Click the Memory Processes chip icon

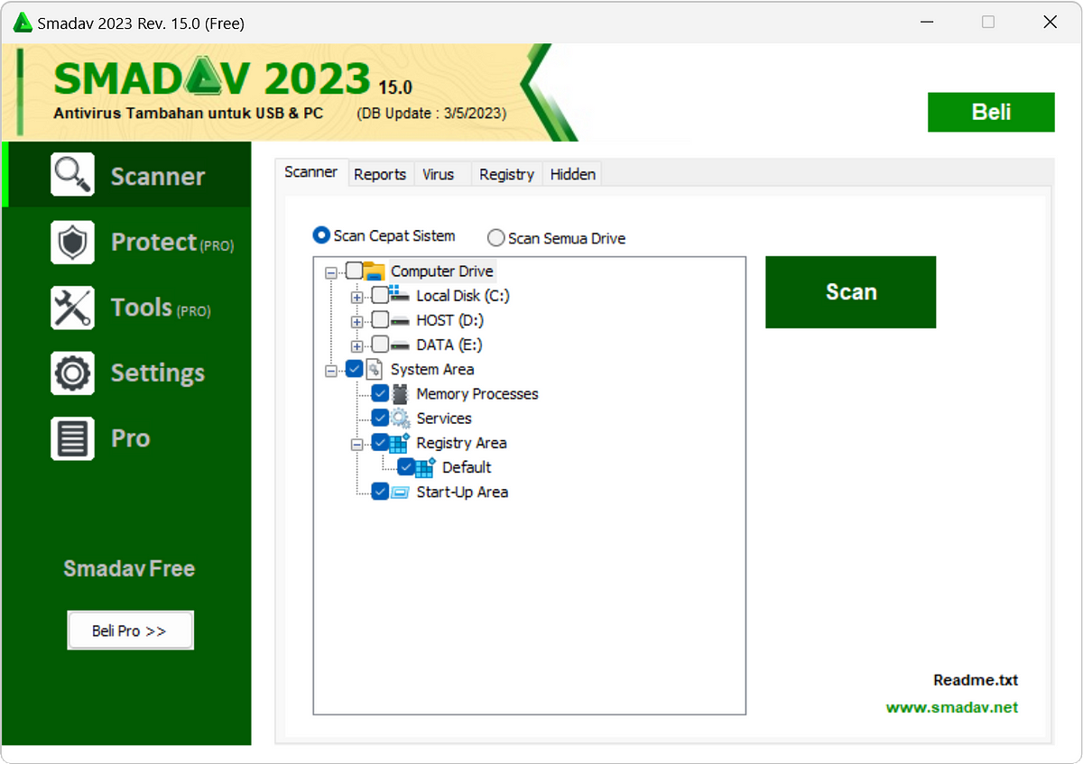pos(400,393)
